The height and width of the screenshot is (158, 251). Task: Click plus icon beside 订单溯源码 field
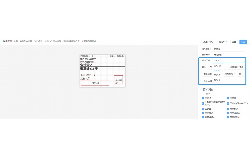pyautogui.click(x=203, y=117)
